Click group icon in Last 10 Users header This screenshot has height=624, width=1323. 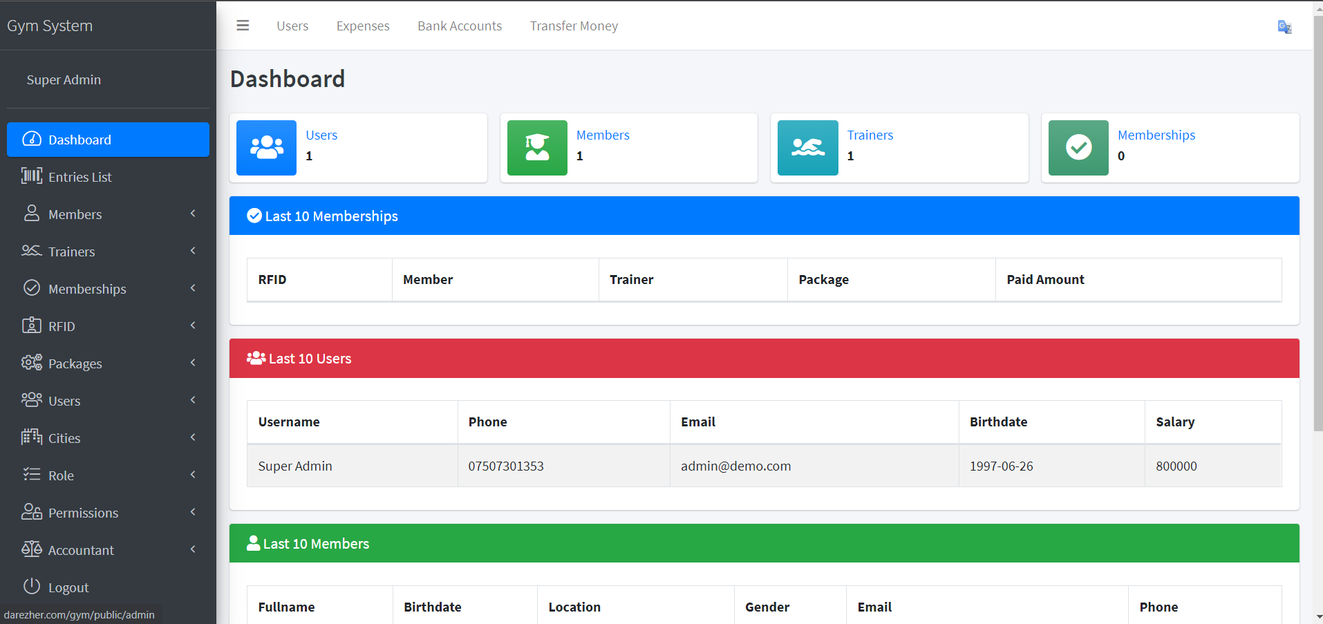256,358
